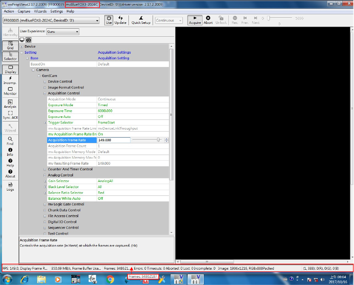Click the Abort icon

(208, 20)
